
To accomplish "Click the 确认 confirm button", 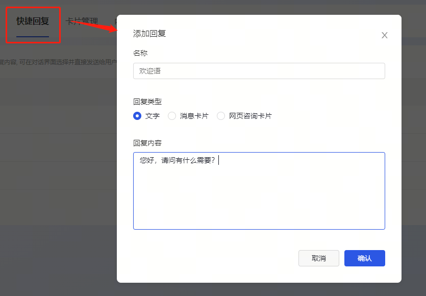I will pyautogui.click(x=364, y=258).
